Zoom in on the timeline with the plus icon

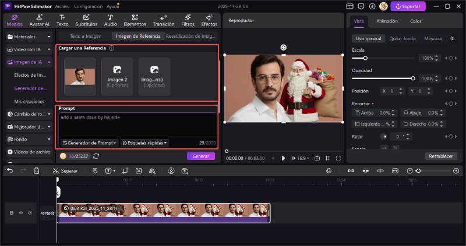click(x=456, y=171)
